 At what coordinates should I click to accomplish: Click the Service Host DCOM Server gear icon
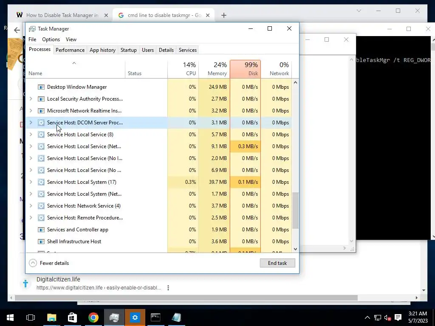[41, 123]
